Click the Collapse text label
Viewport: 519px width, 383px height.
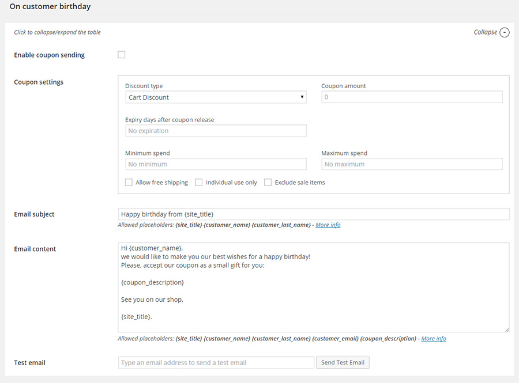pyautogui.click(x=485, y=32)
